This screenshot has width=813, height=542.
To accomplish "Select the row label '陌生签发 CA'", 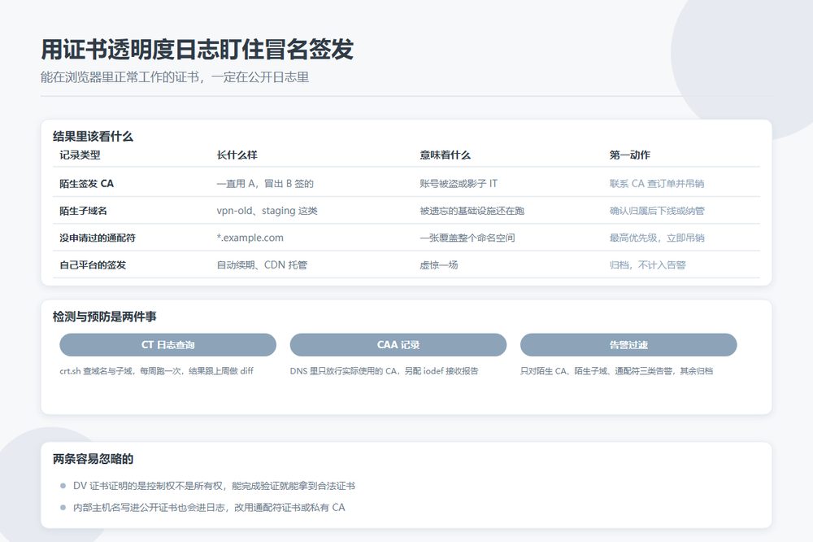I will click(x=87, y=183).
